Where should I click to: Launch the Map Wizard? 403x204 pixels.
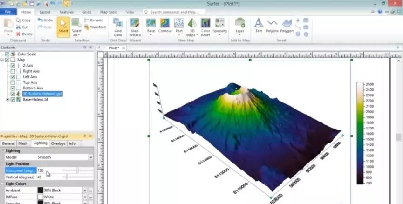coord(135,27)
